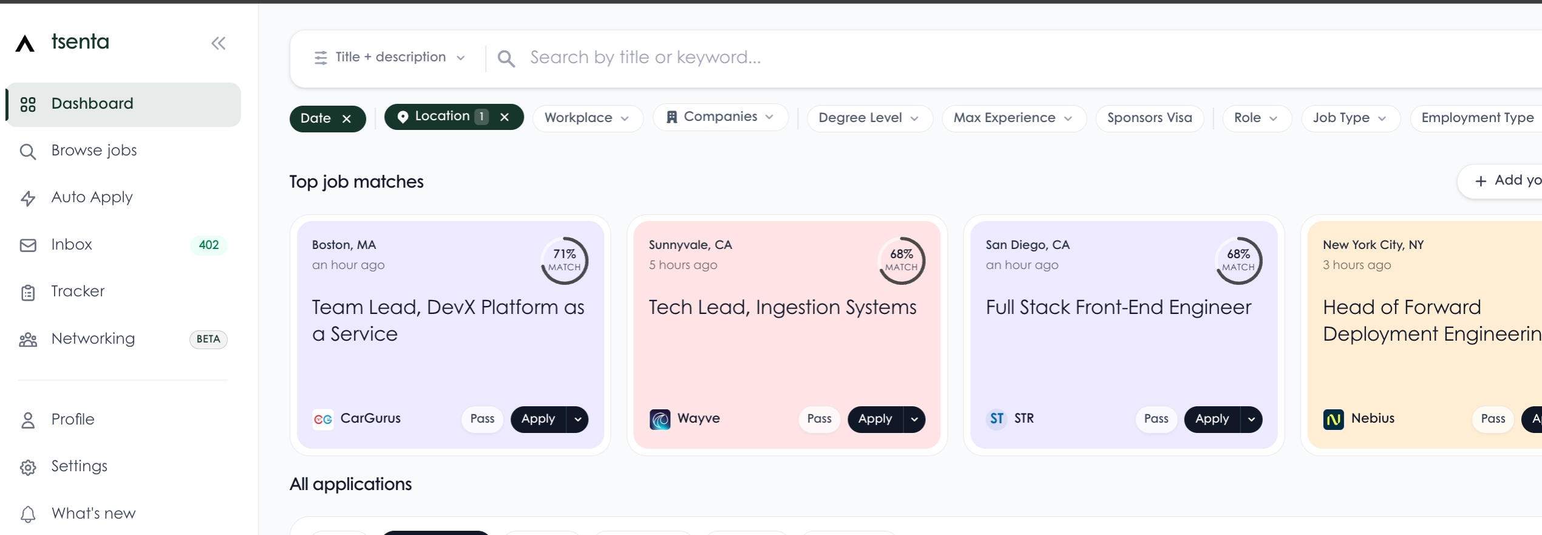Screen dimensions: 1542x535
Task: Click the Wayve company logo
Action: click(x=660, y=420)
